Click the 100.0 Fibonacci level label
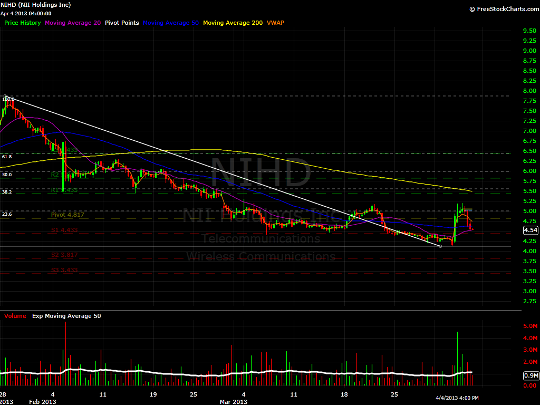The width and height of the screenshot is (540, 405). tap(8, 99)
